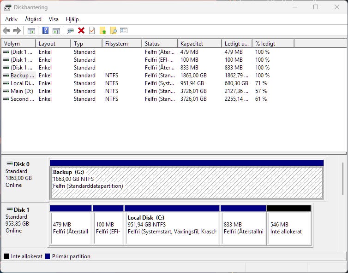Open the Åtgärd menu
Viewport: 348px width, 273px height.
(x=33, y=19)
